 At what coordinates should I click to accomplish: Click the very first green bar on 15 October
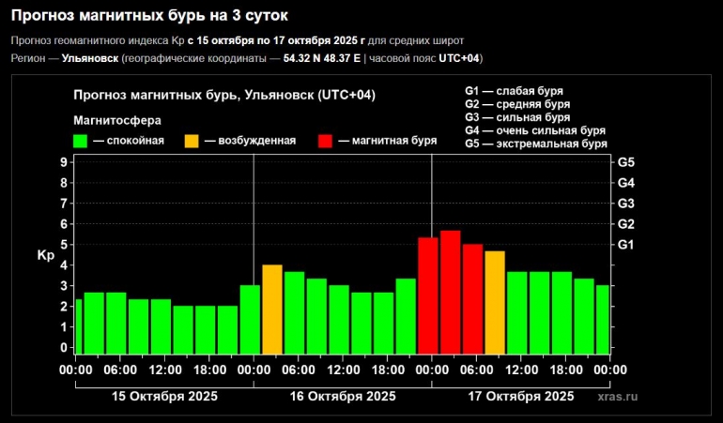click(78, 326)
